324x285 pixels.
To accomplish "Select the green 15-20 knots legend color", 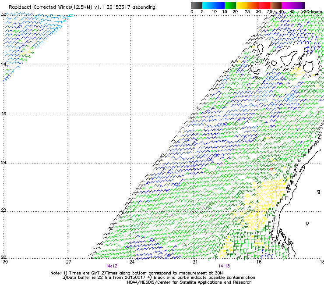I will [230, 5].
